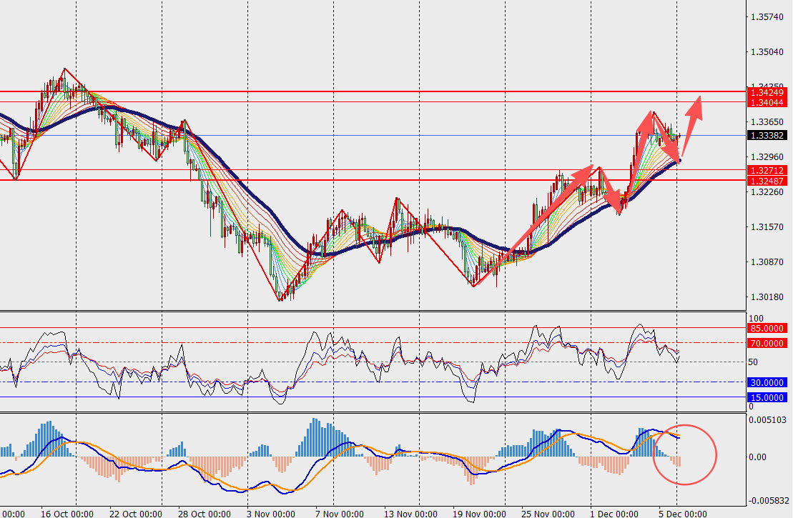793x518 pixels.
Task: Click the 1.34249 red resistance price label
Action: (x=767, y=92)
